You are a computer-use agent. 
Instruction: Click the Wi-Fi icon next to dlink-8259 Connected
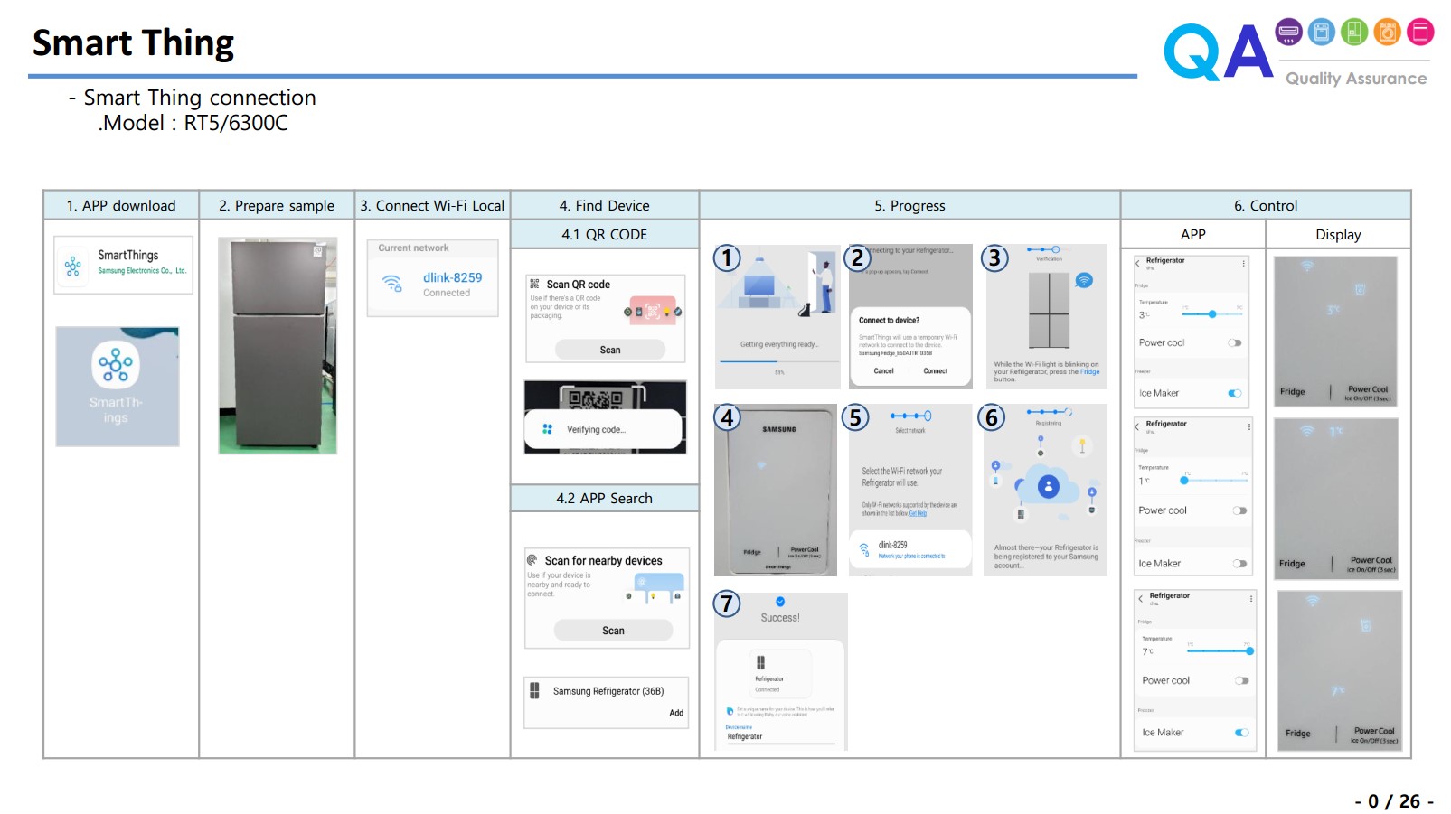coord(392,284)
